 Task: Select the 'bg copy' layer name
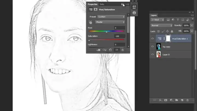tap(166, 47)
